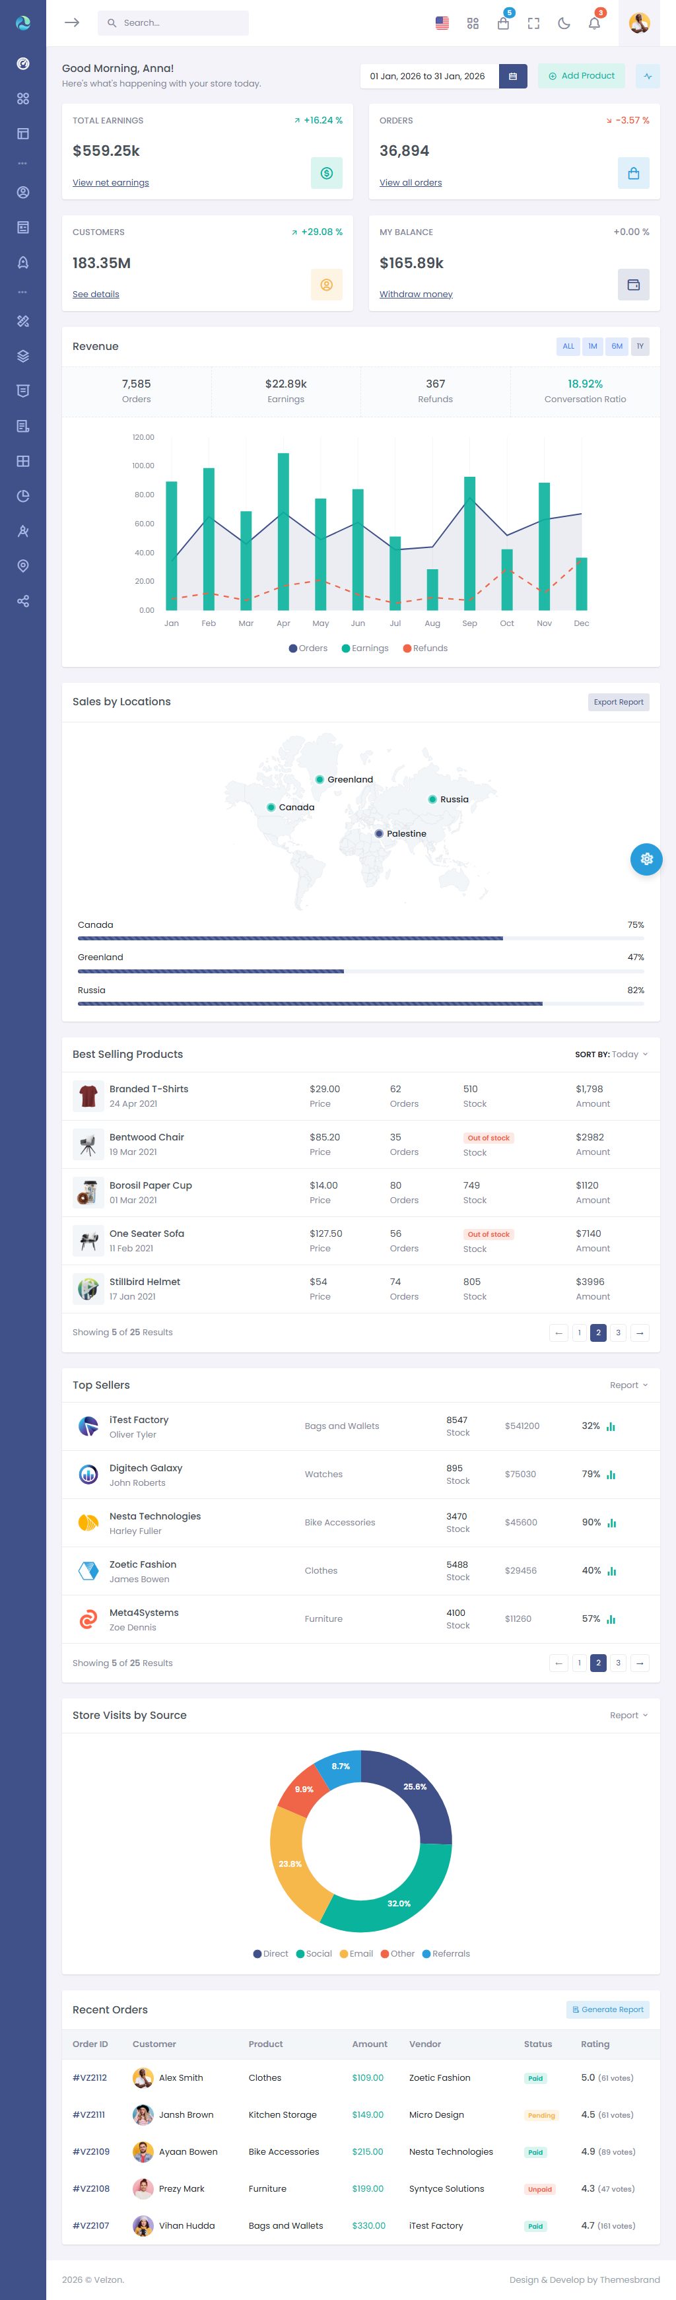The height and width of the screenshot is (2300, 676).
Task: Click the Export Report button
Action: pos(618,702)
